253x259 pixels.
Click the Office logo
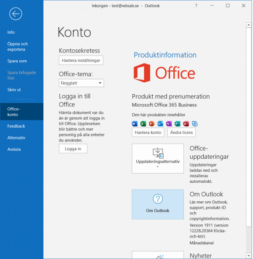coord(164,73)
